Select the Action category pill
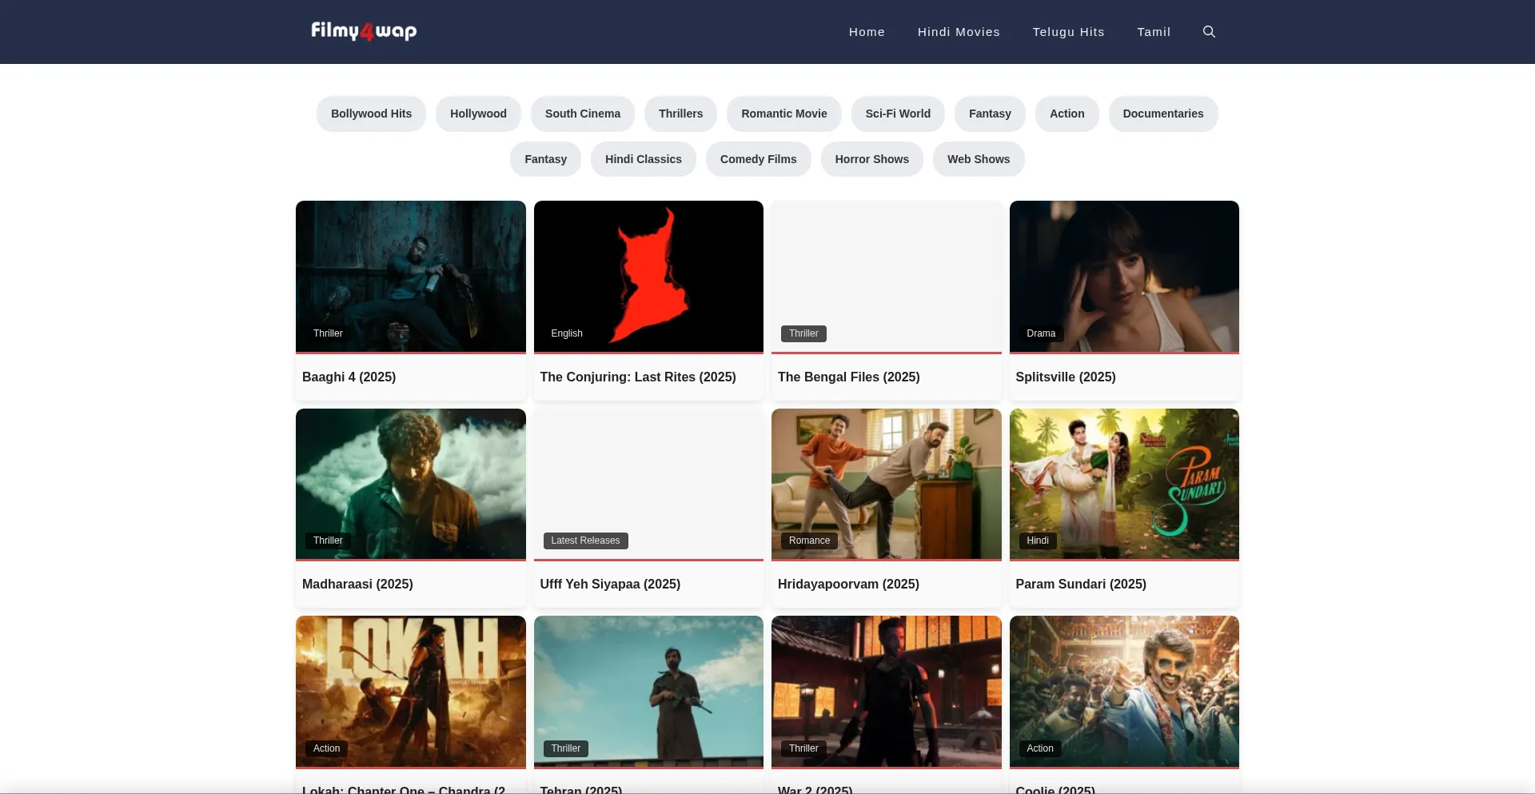This screenshot has height=794, width=1535. pos(1067,114)
